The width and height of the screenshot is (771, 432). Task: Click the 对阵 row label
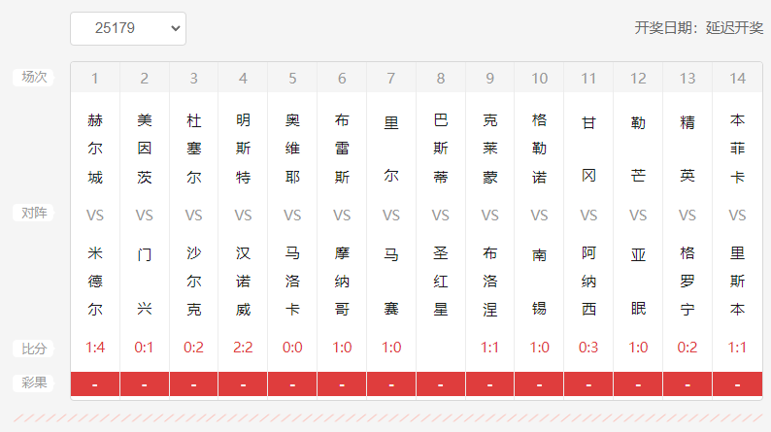click(34, 213)
